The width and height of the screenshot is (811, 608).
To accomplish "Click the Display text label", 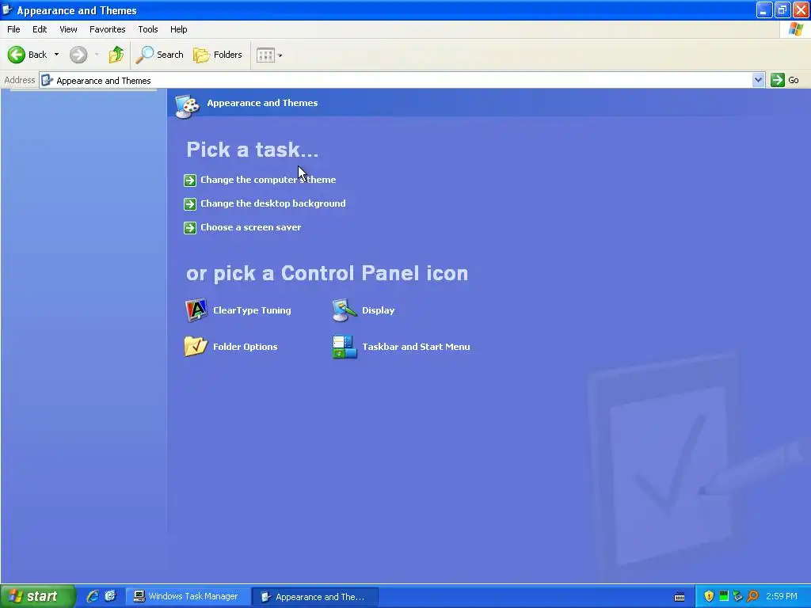I will tap(378, 310).
